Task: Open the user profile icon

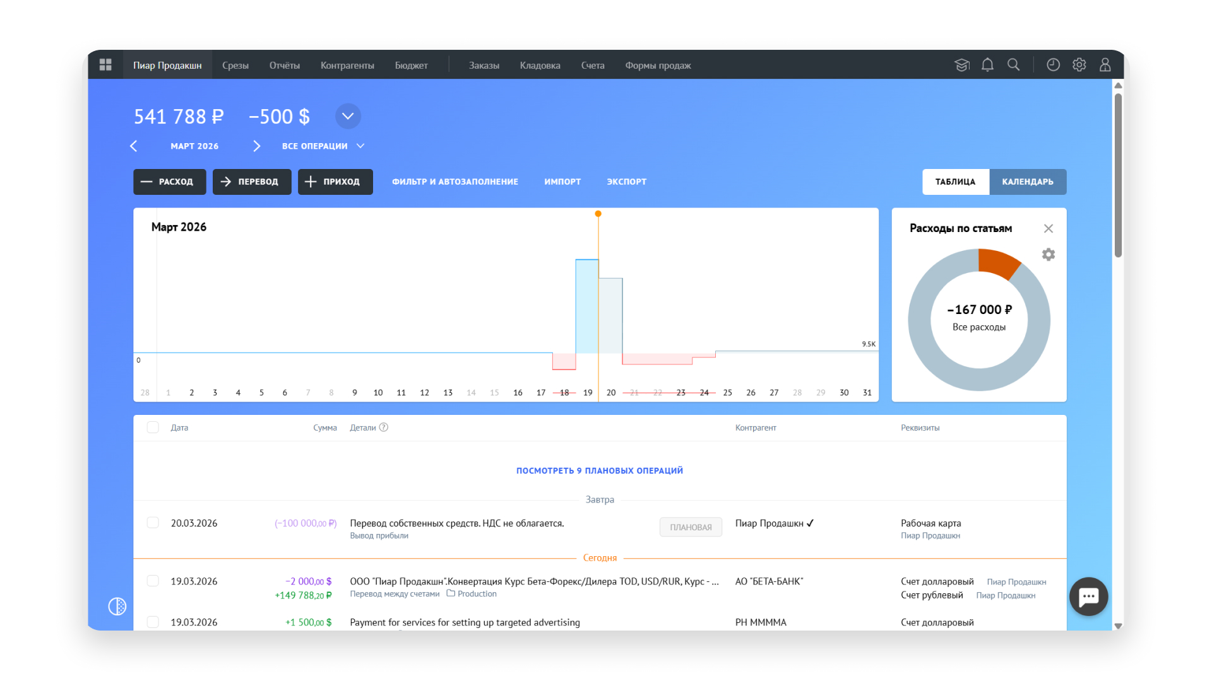Action: tap(1105, 65)
